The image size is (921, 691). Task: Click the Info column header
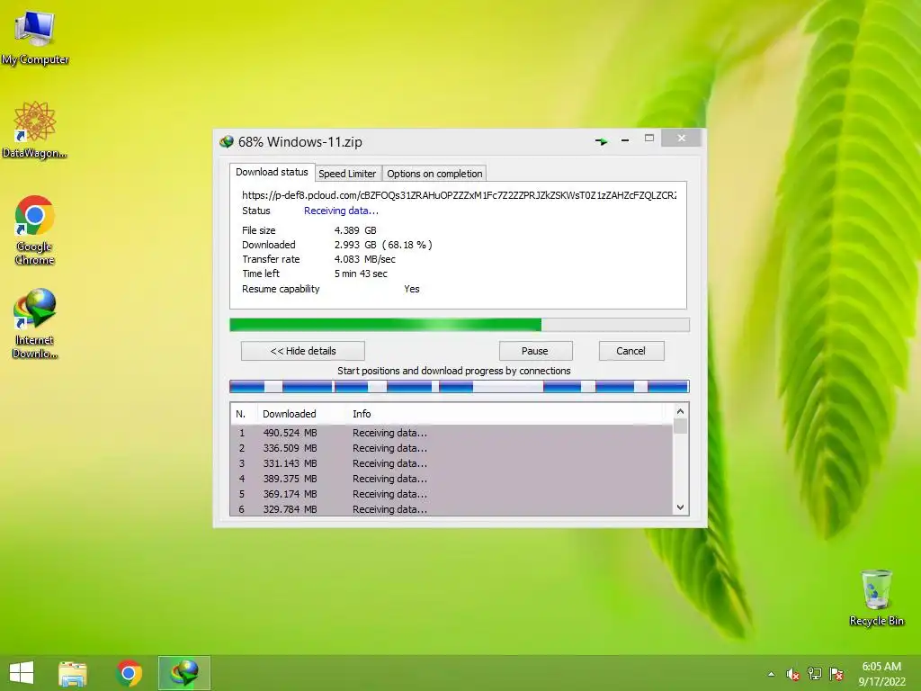tap(362, 414)
